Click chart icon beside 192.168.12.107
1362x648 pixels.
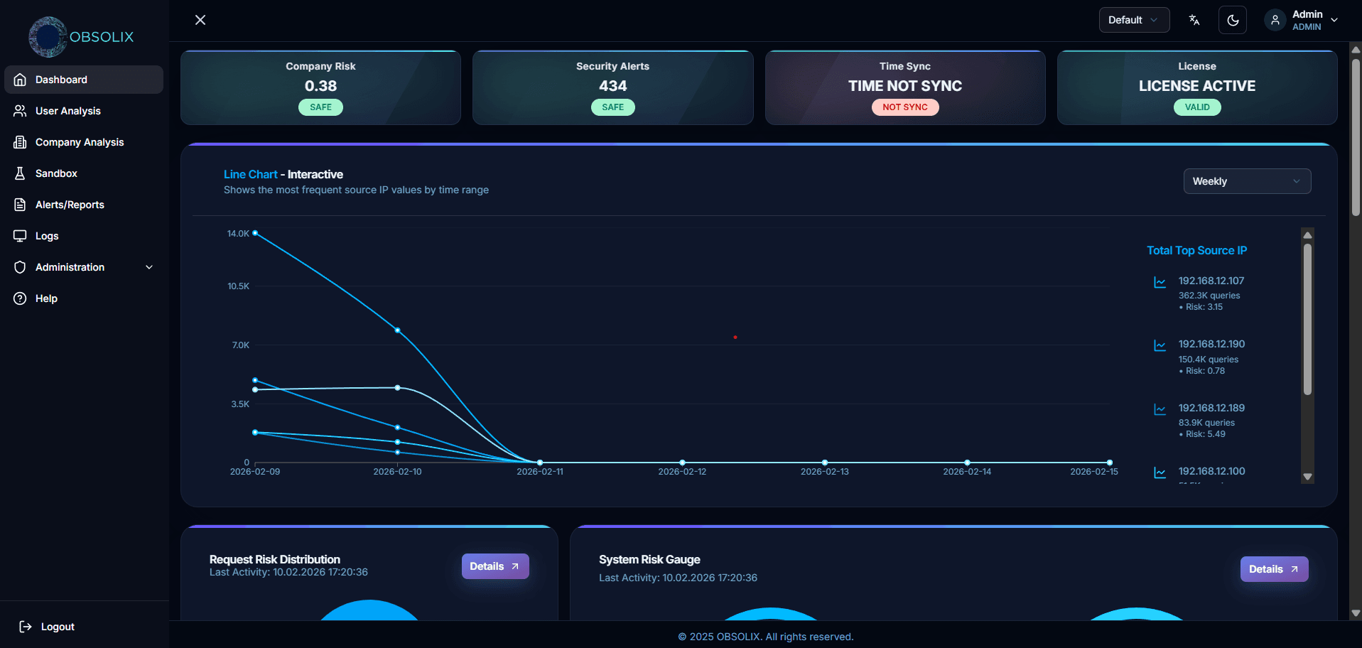pos(1160,282)
